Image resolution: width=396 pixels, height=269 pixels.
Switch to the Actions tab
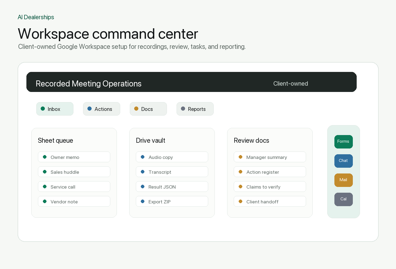tap(101, 109)
